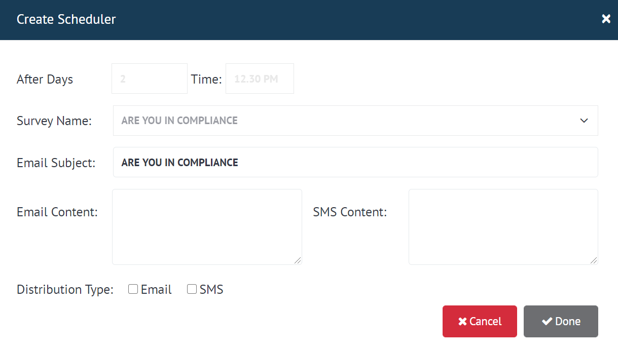Tick the SMS distribution checkbox
This screenshot has height=349, width=618.
click(x=192, y=289)
